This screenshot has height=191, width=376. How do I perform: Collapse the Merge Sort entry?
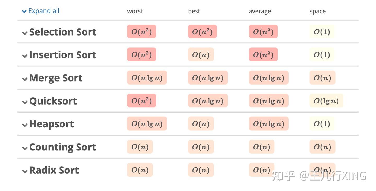(x=56, y=78)
